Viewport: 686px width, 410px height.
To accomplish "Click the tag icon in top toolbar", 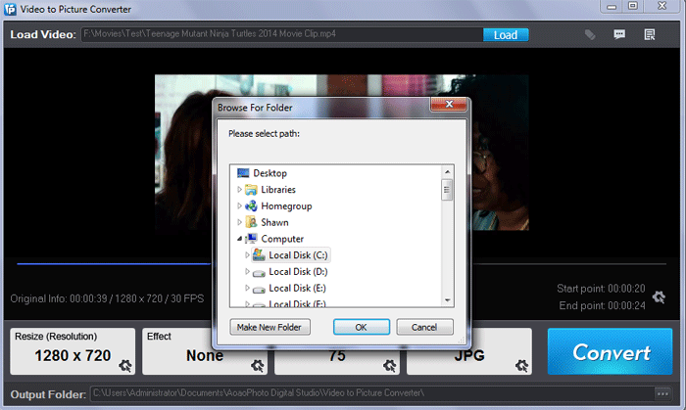I will (x=590, y=34).
